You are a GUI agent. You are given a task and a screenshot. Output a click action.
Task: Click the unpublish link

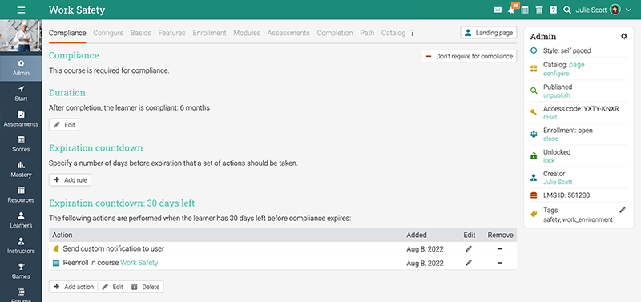pos(556,95)
